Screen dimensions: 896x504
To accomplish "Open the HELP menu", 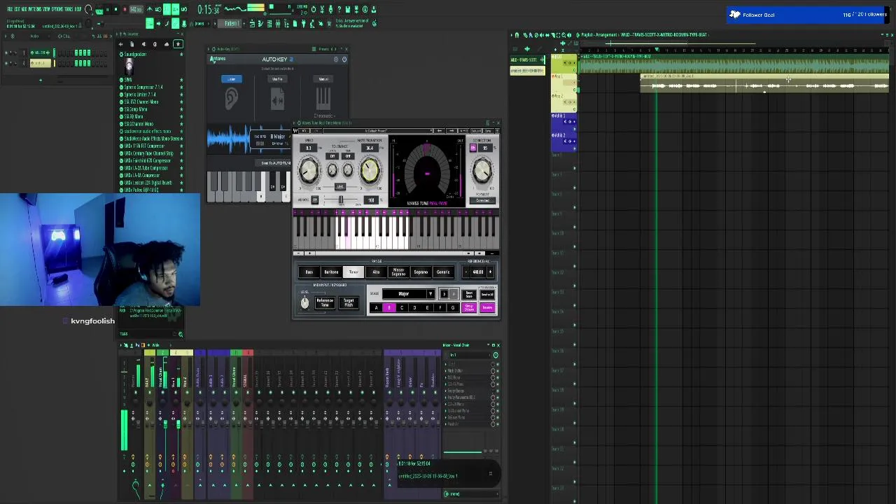I will [x=78, y=9].
